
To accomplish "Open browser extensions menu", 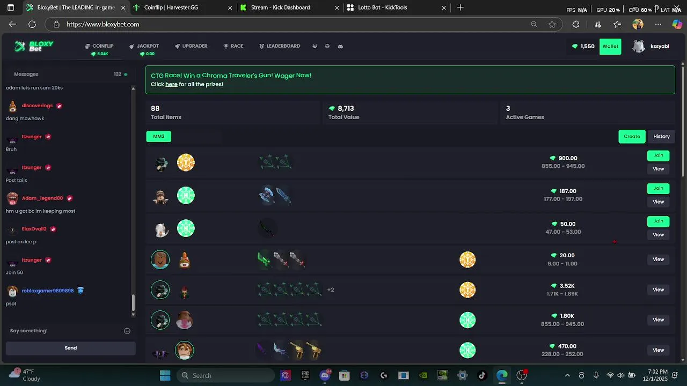I will [576, 24].
